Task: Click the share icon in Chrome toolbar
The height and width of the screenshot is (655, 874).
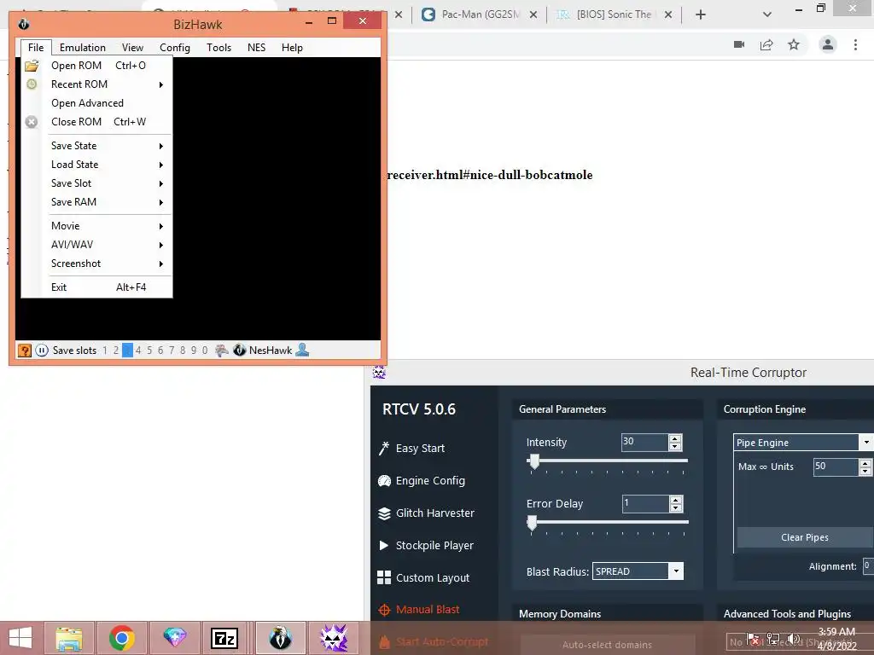Action: (766, 44)
